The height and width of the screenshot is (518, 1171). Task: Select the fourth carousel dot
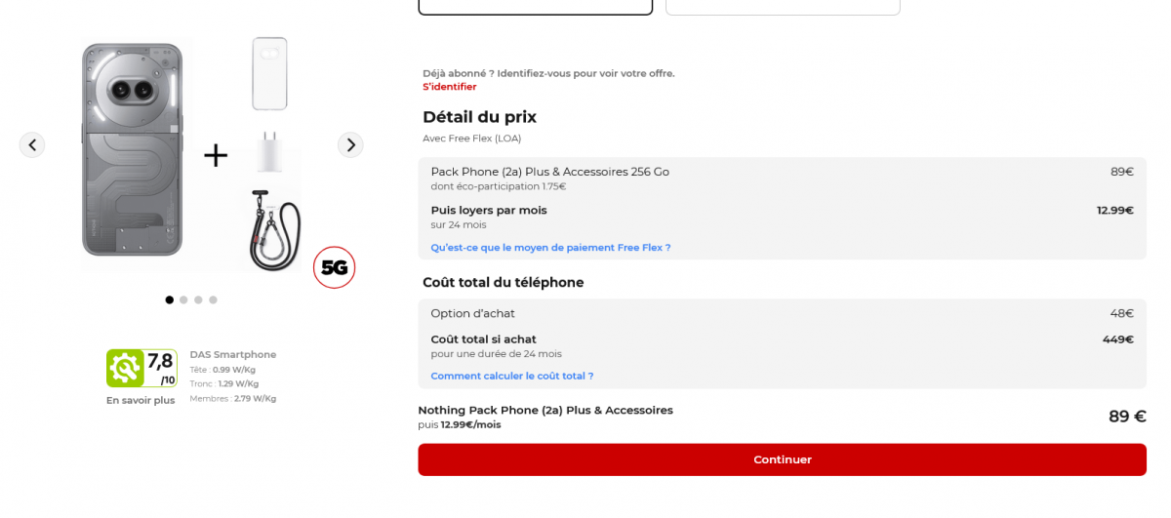tap(213, 300)
